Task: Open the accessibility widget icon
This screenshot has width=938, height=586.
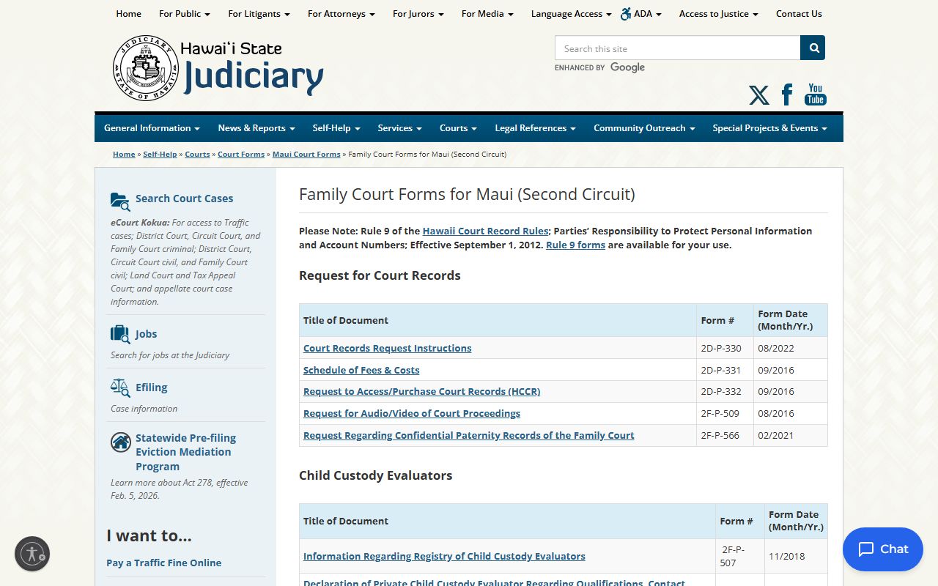Action: (32, 554)
